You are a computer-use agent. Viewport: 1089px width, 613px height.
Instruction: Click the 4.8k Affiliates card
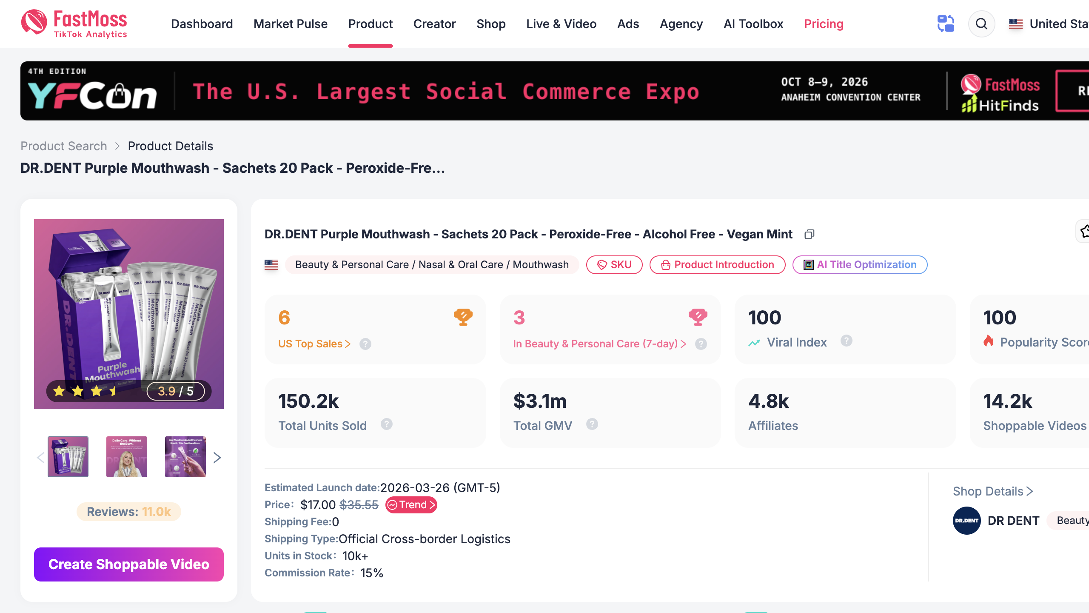click(845, 413)
